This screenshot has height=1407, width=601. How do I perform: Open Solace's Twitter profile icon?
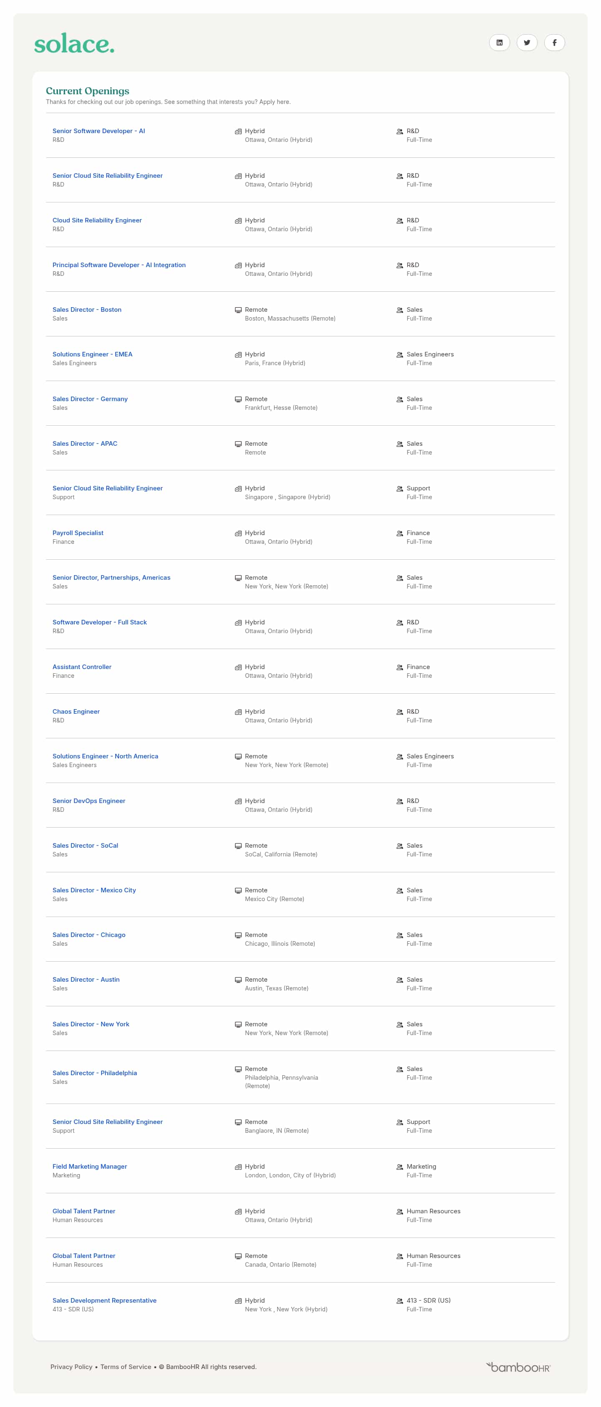point(527,43)
